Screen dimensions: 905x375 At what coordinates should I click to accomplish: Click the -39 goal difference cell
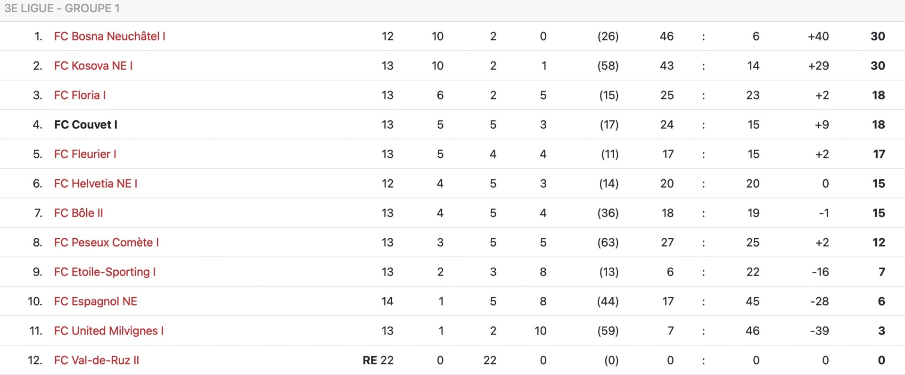click(819, 331)
